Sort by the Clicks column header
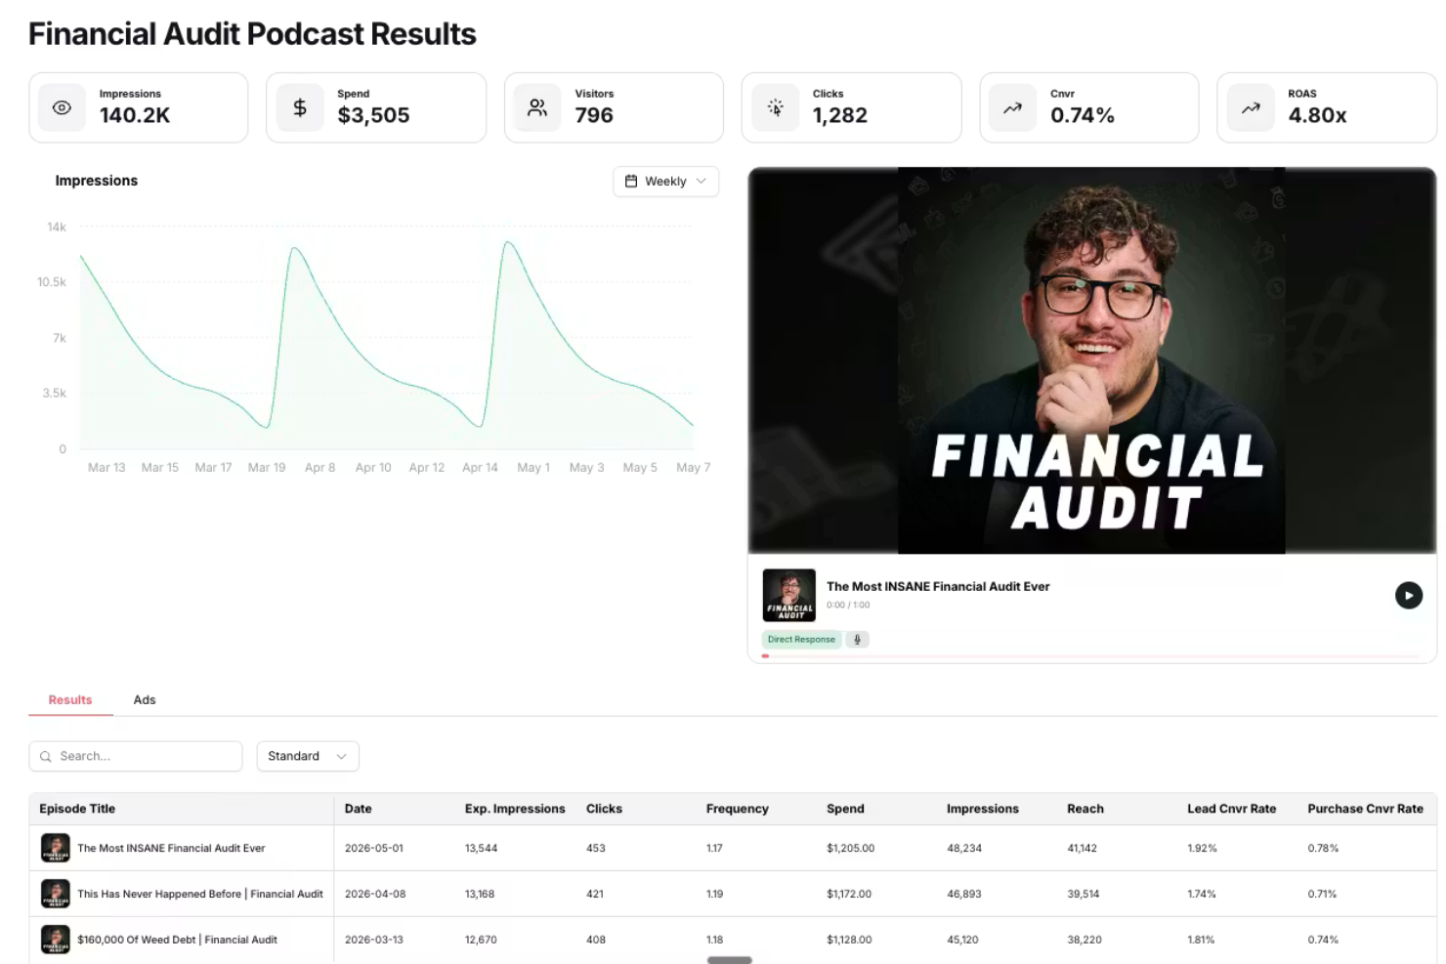Screen dimensions: 1446x964 coord(604,809)
